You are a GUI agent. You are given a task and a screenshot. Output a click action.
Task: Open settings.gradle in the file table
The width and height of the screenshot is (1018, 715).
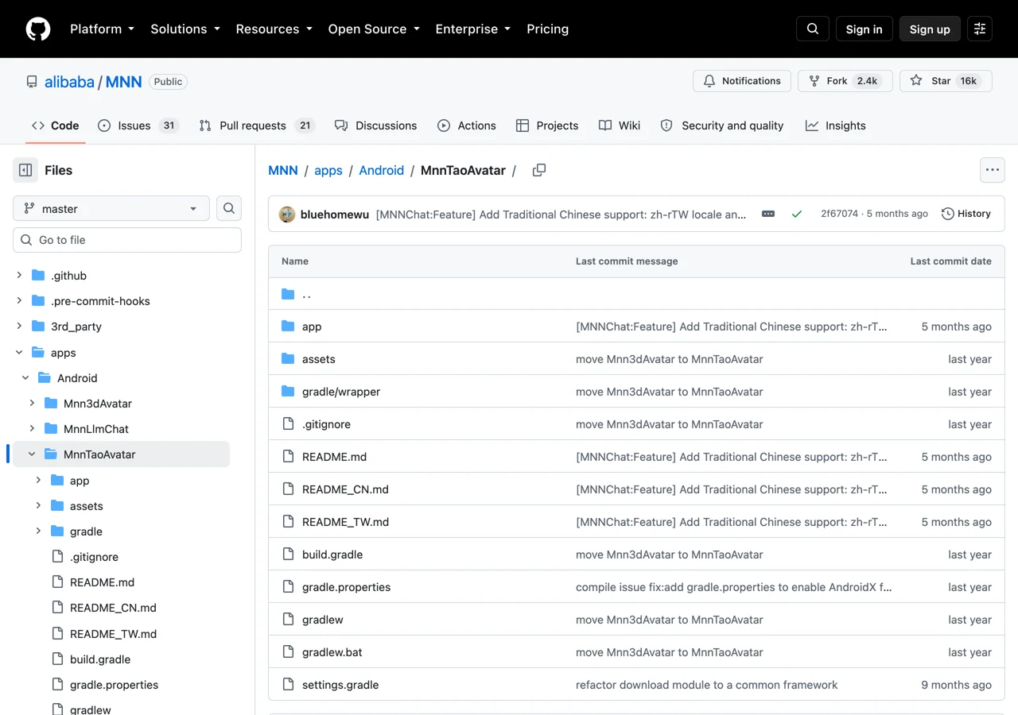point(340,685)
